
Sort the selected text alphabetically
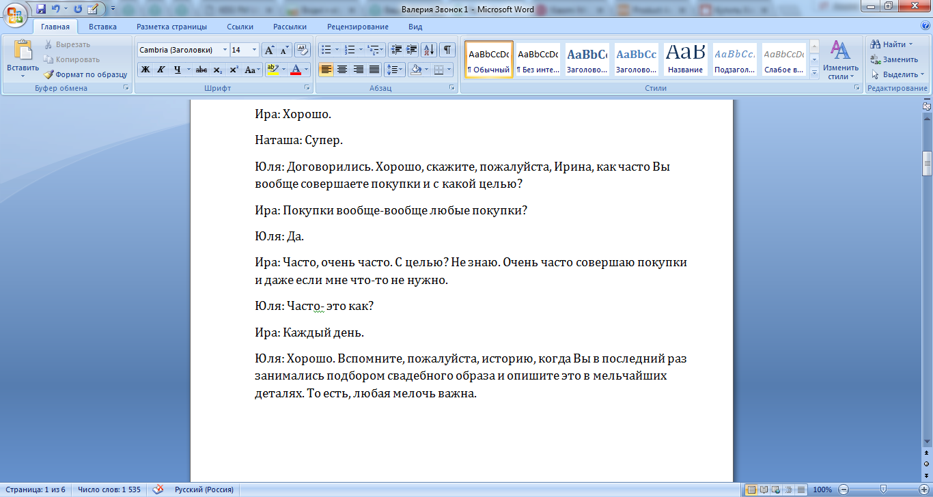430,50
